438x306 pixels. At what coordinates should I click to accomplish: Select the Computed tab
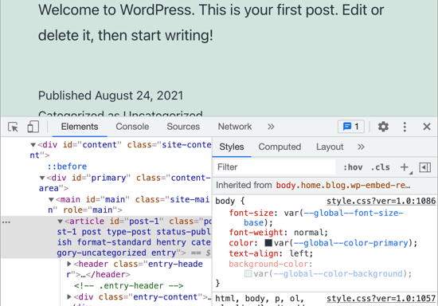pos(280,147)
